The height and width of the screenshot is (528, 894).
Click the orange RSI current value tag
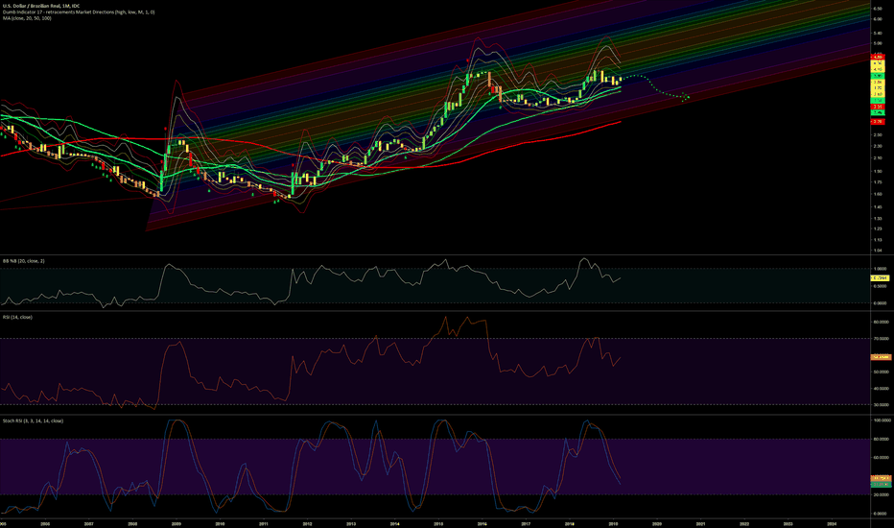[881, 357]
